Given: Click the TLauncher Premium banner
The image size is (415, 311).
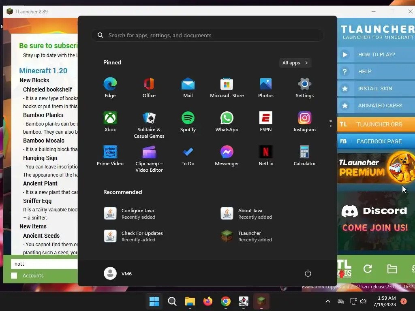Looking at the screenshot, I should [376, 167].
